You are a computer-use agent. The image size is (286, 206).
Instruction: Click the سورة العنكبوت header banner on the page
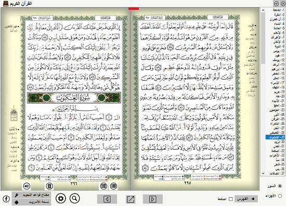coord(74,98)
